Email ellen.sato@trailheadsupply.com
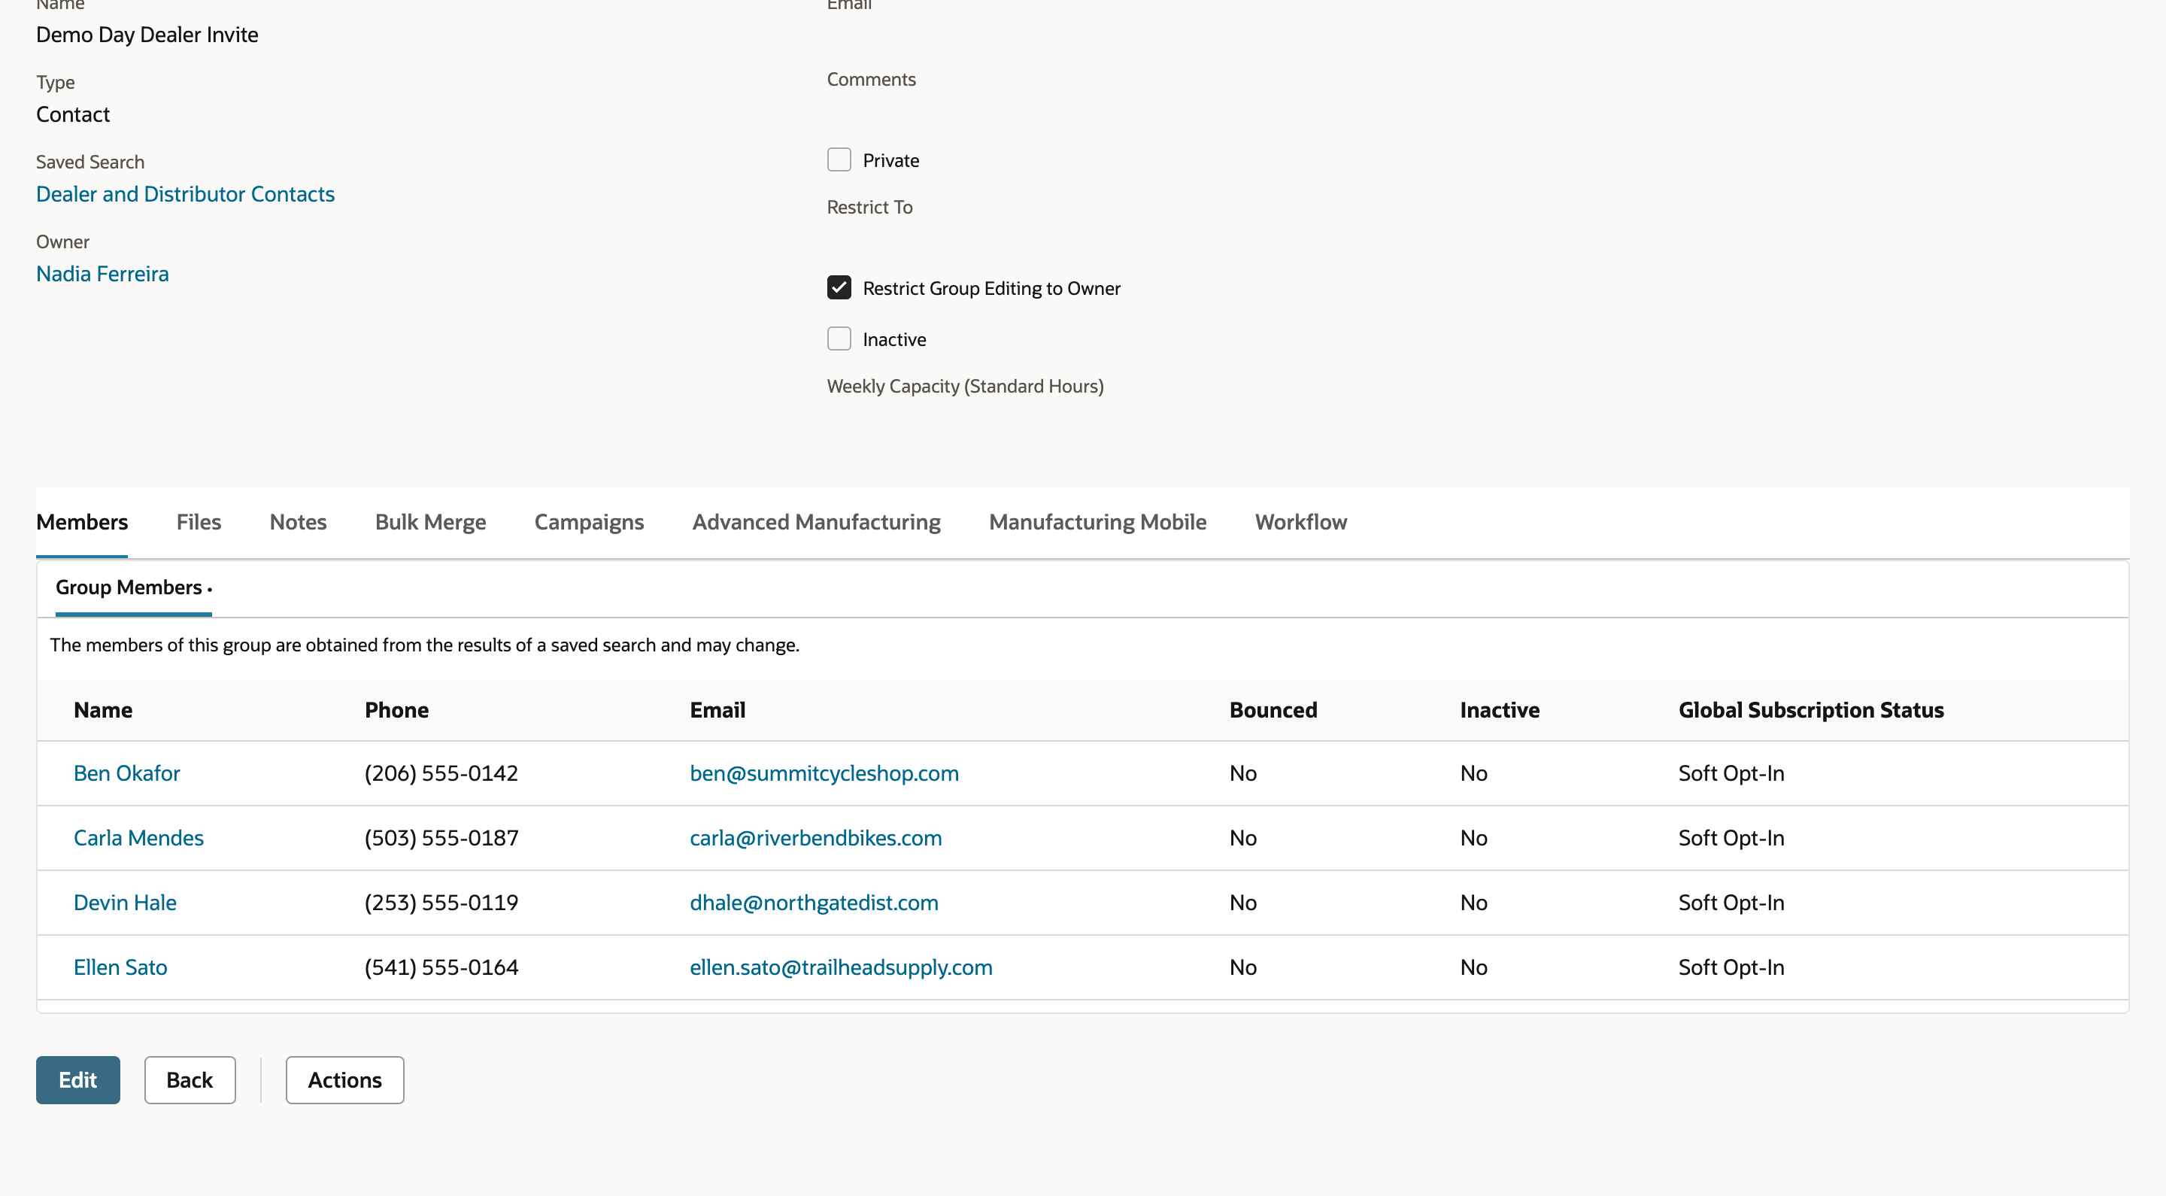This screenshot has width=2166, height=1196. 841,967
